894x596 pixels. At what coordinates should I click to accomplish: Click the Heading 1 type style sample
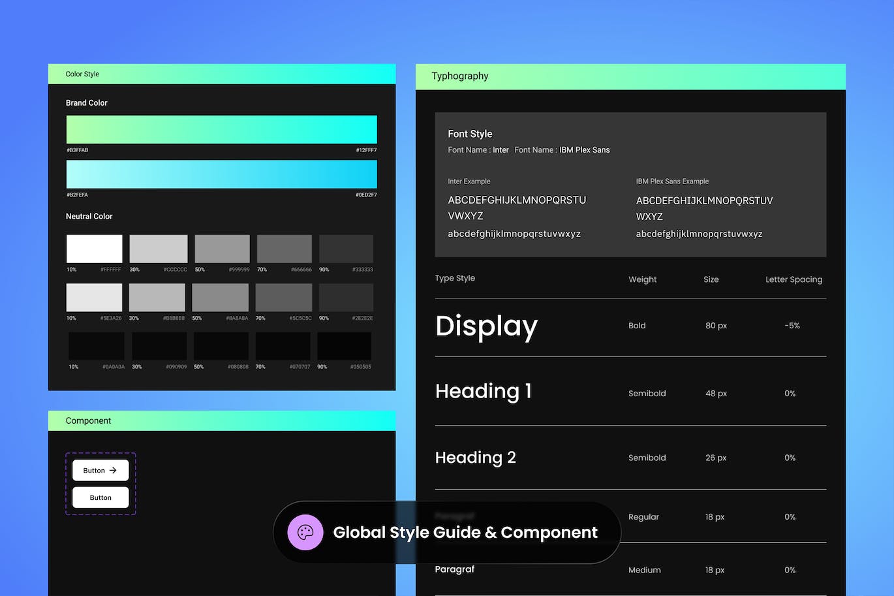484,391
